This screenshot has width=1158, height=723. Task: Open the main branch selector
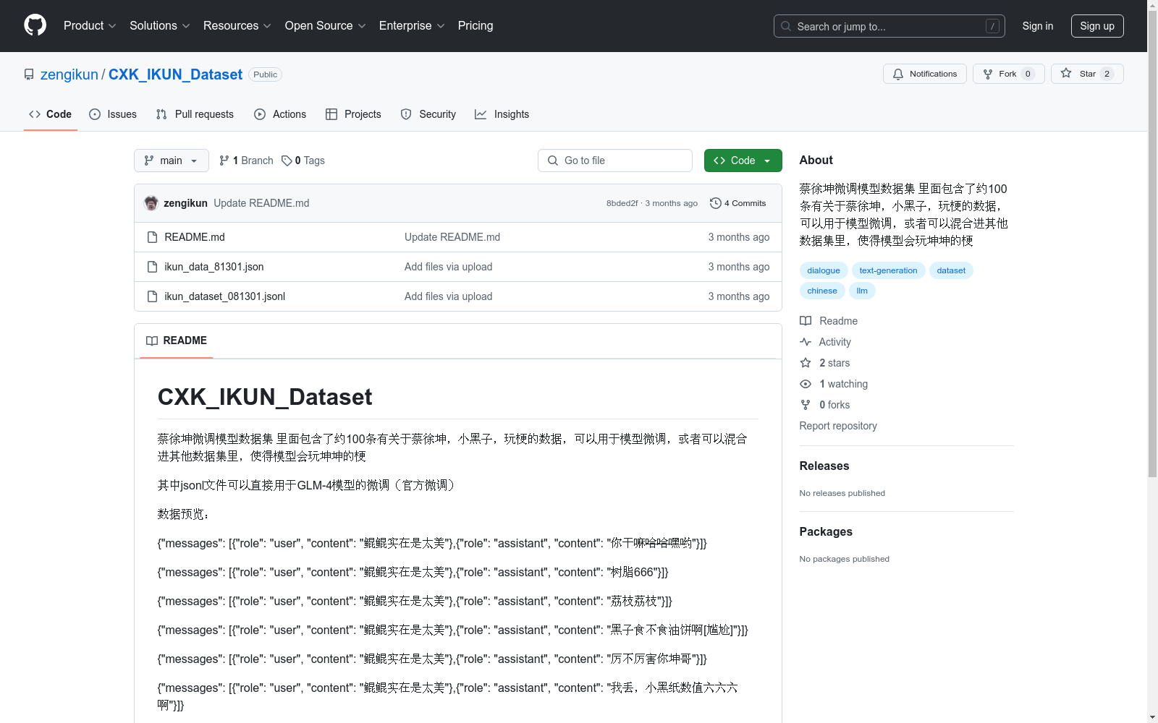(171, 161)
